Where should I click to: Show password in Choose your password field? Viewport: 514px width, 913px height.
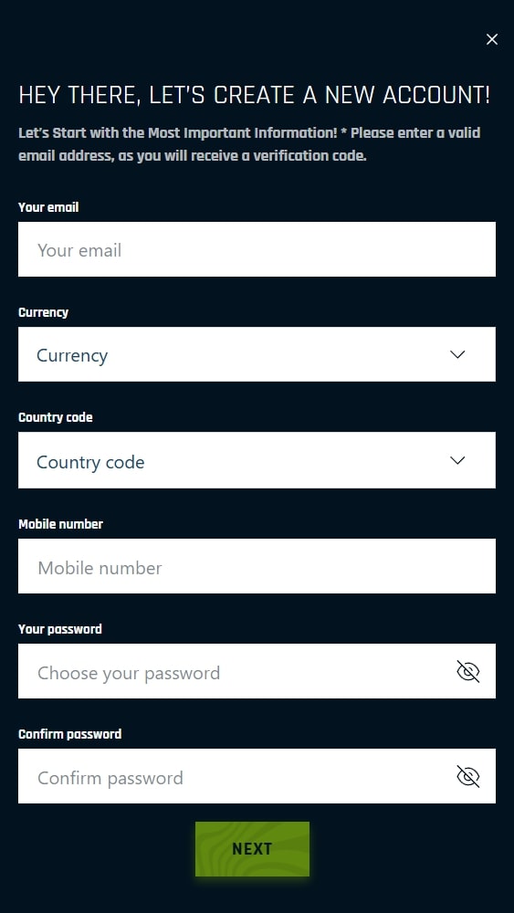click(468, 671)
